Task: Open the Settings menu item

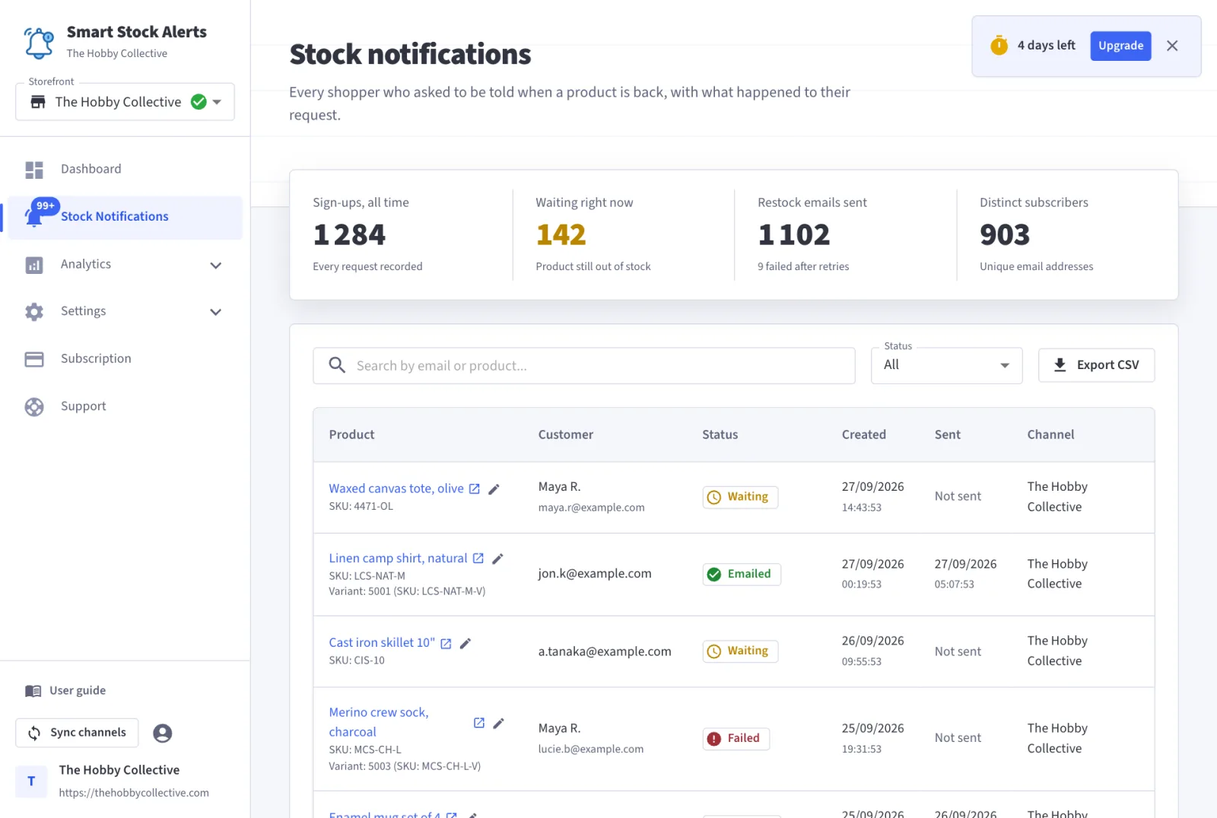Action: 125,311
